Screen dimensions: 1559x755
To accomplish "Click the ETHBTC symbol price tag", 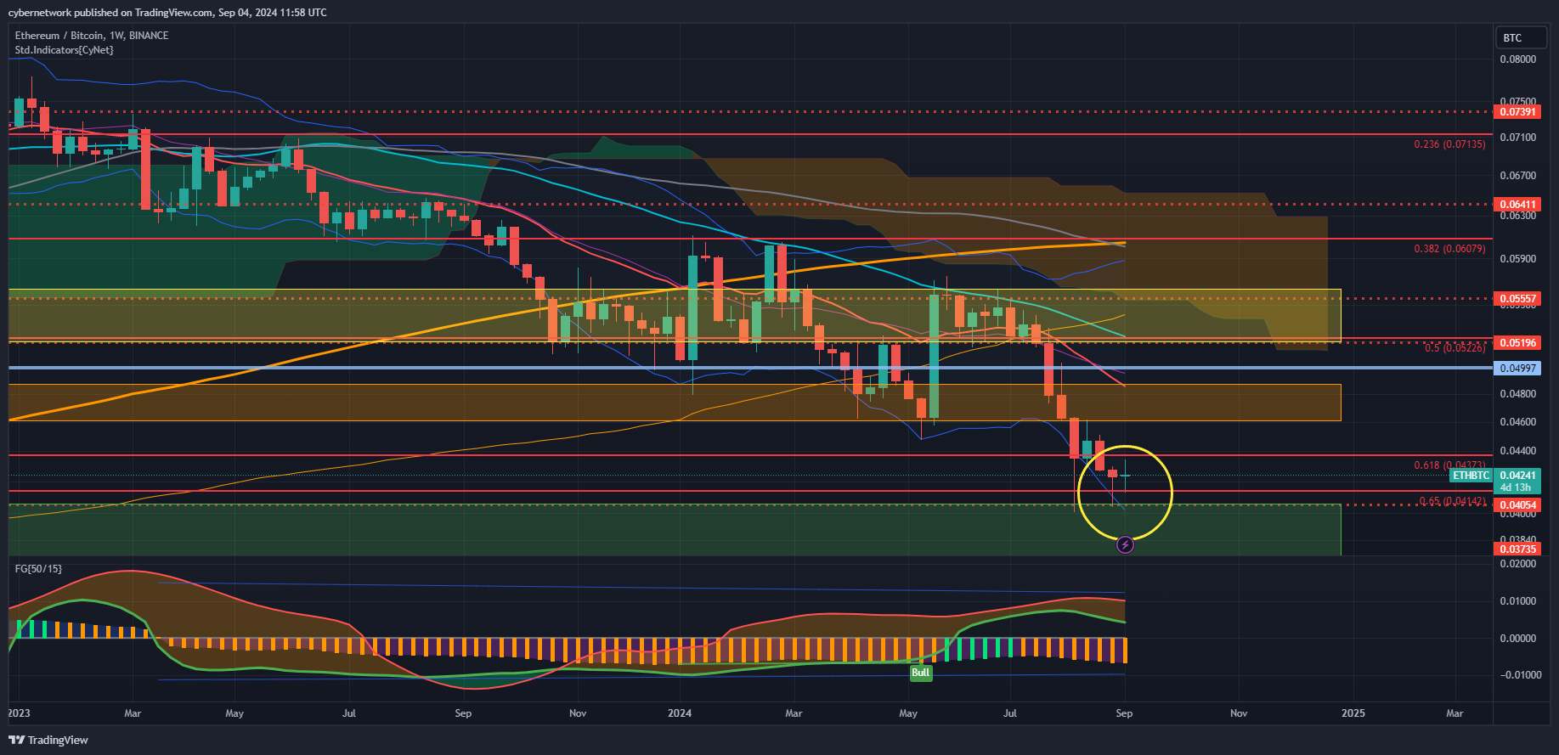I will (x=1471, y=476).
